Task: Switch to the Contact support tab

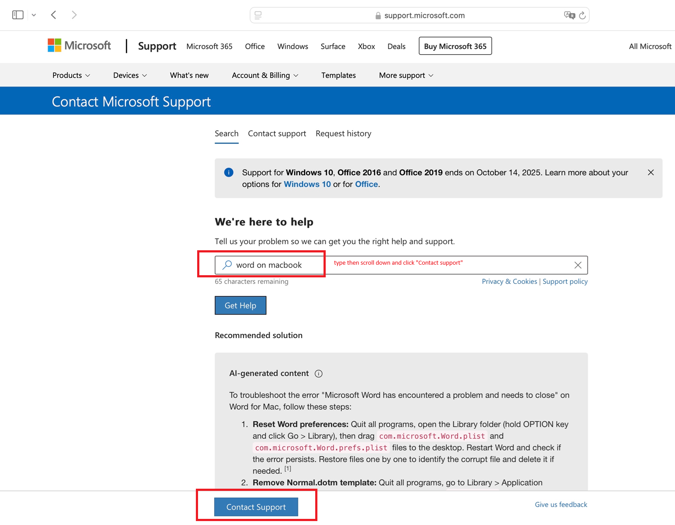Action: 277,133
